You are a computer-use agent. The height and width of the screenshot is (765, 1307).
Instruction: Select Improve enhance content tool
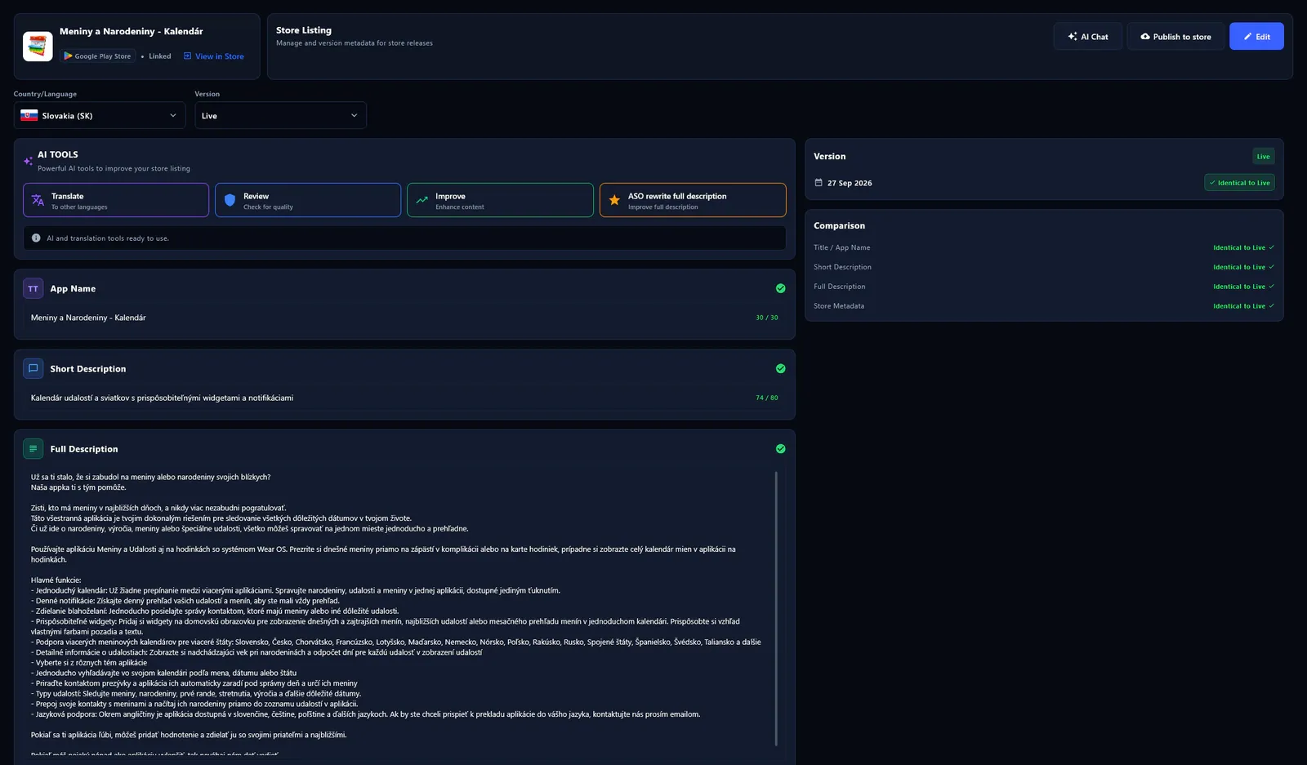[500, 200]
